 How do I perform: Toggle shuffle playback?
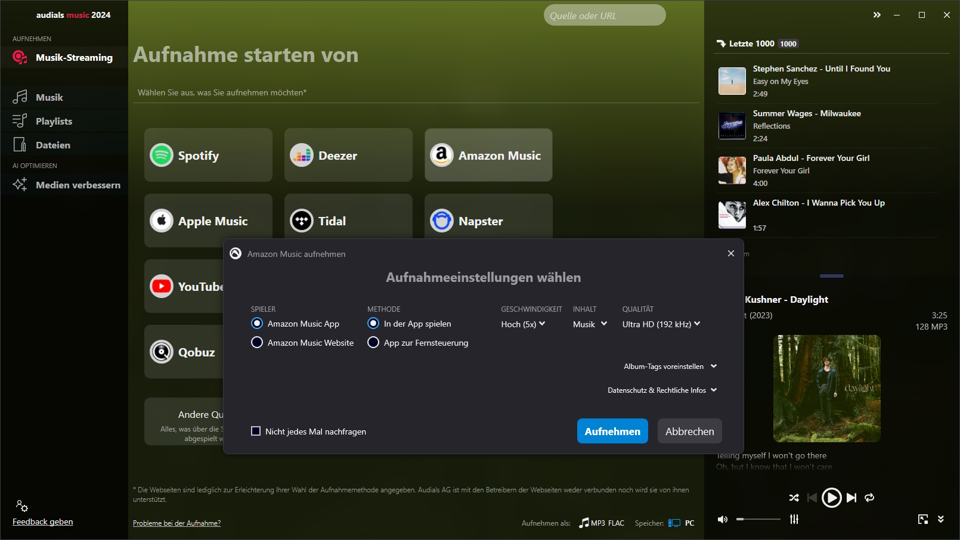[794, 497]
